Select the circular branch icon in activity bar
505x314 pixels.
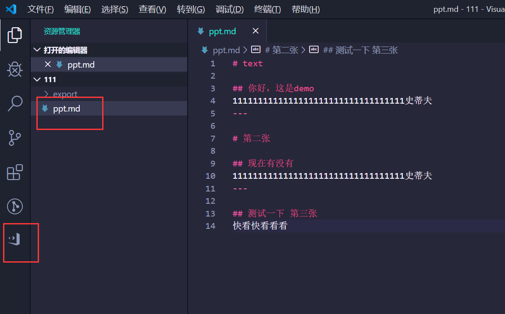click(x=14, y=206)
